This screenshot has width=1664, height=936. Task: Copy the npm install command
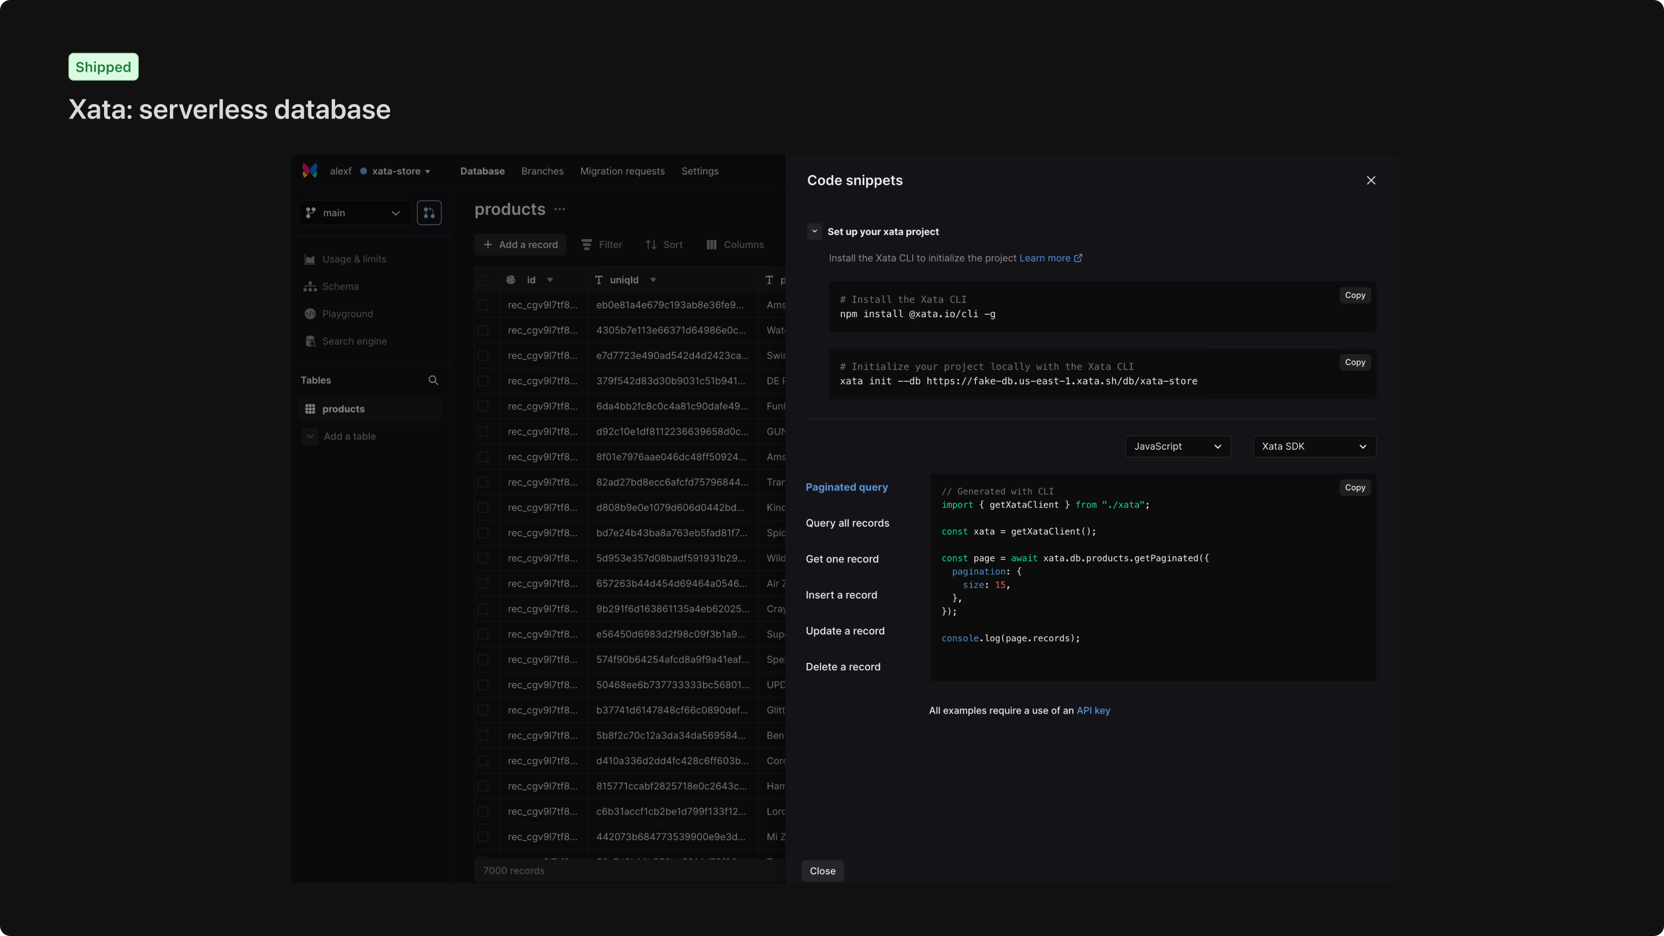click(x=1354, y=295)
